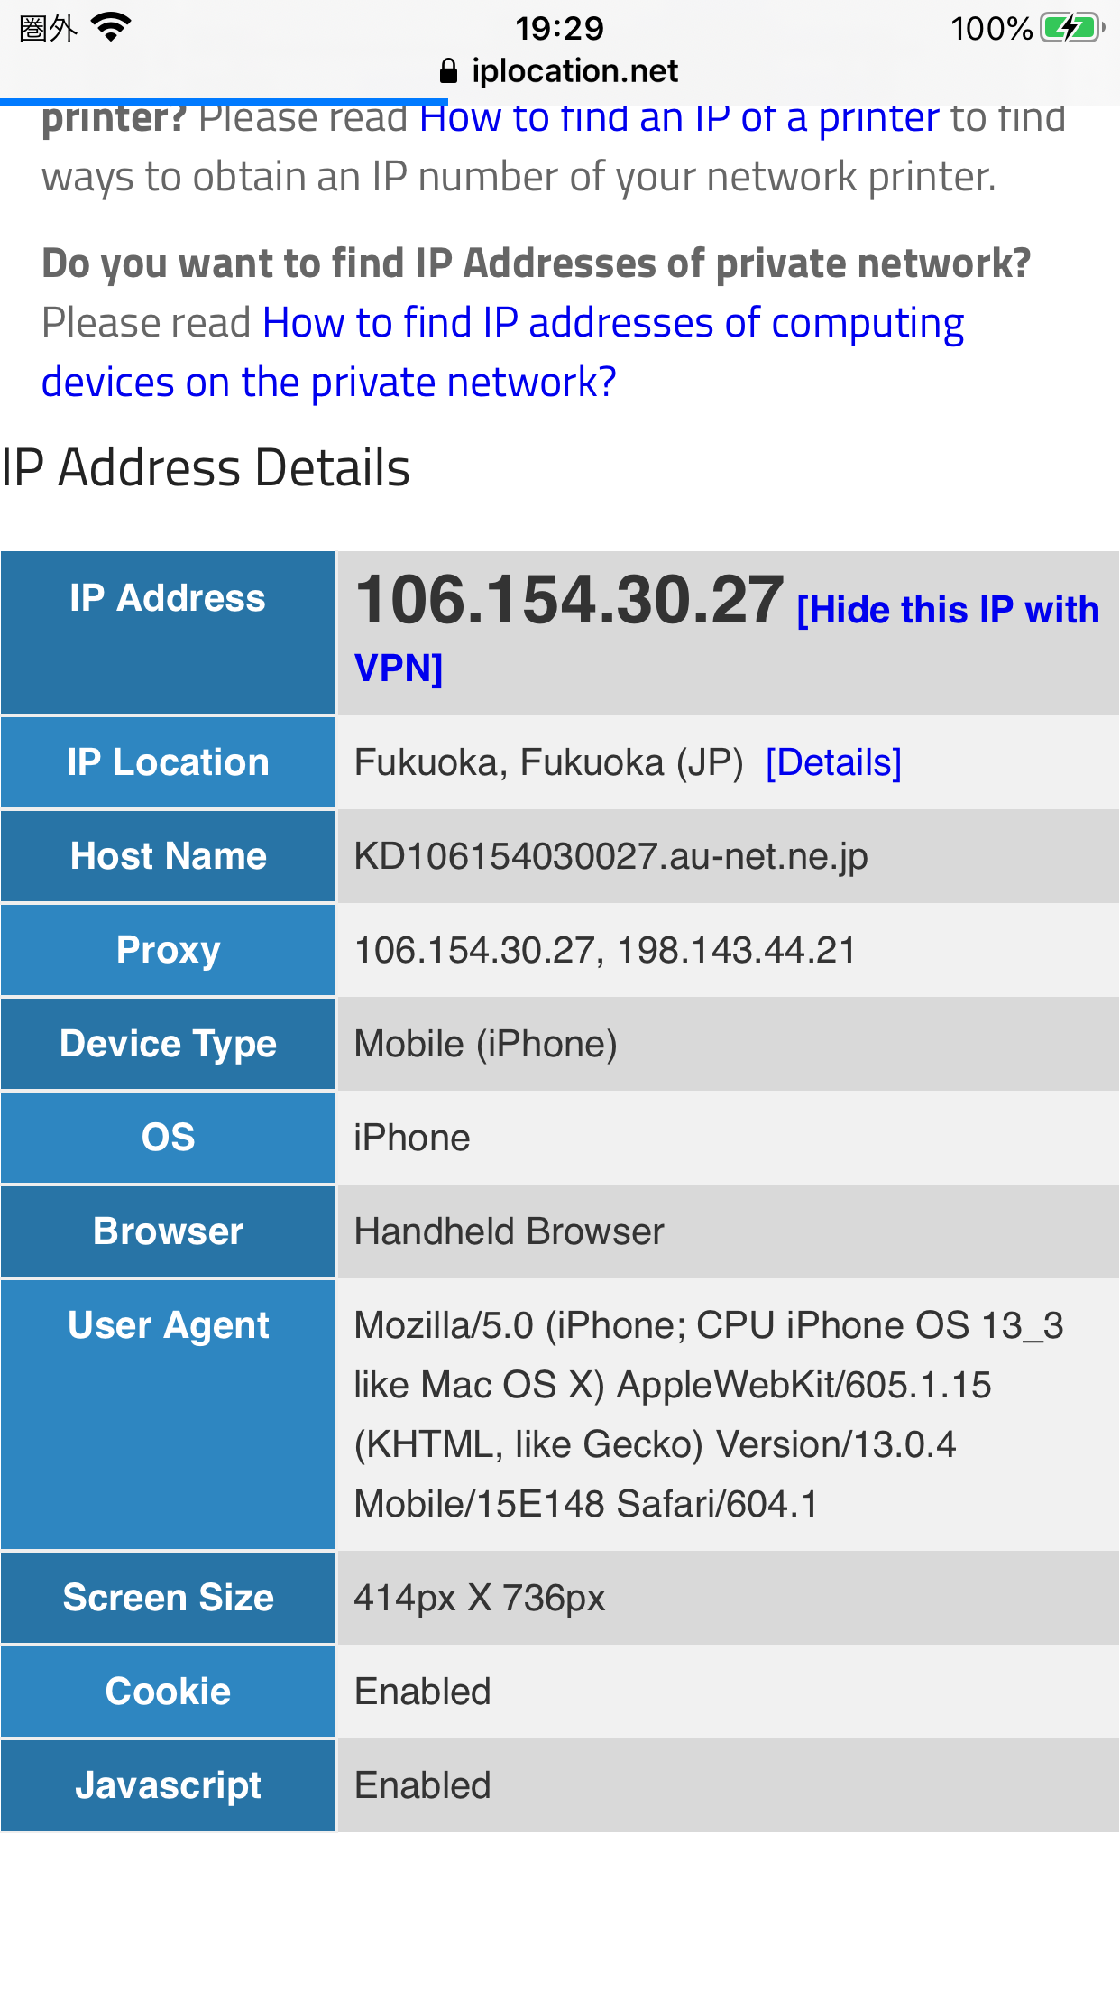Tap the IP Address header cell
The height and width of the screenshot is (1992, 1120).
point(168,599)
